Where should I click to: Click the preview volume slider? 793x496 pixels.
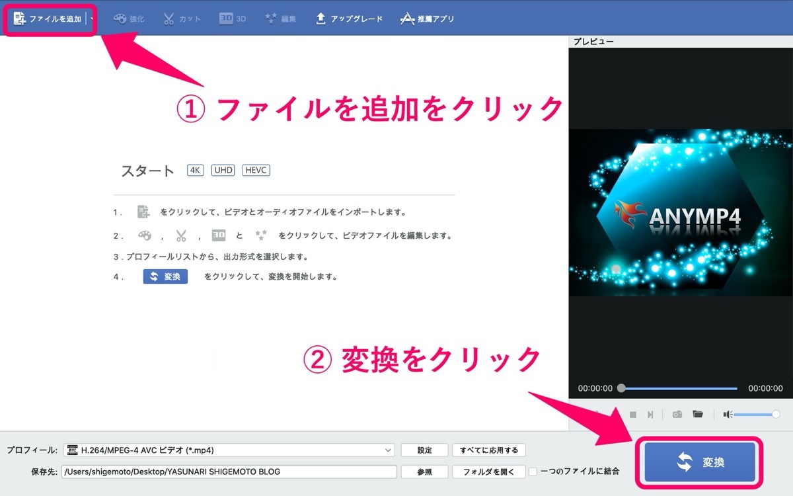point(757,415)
